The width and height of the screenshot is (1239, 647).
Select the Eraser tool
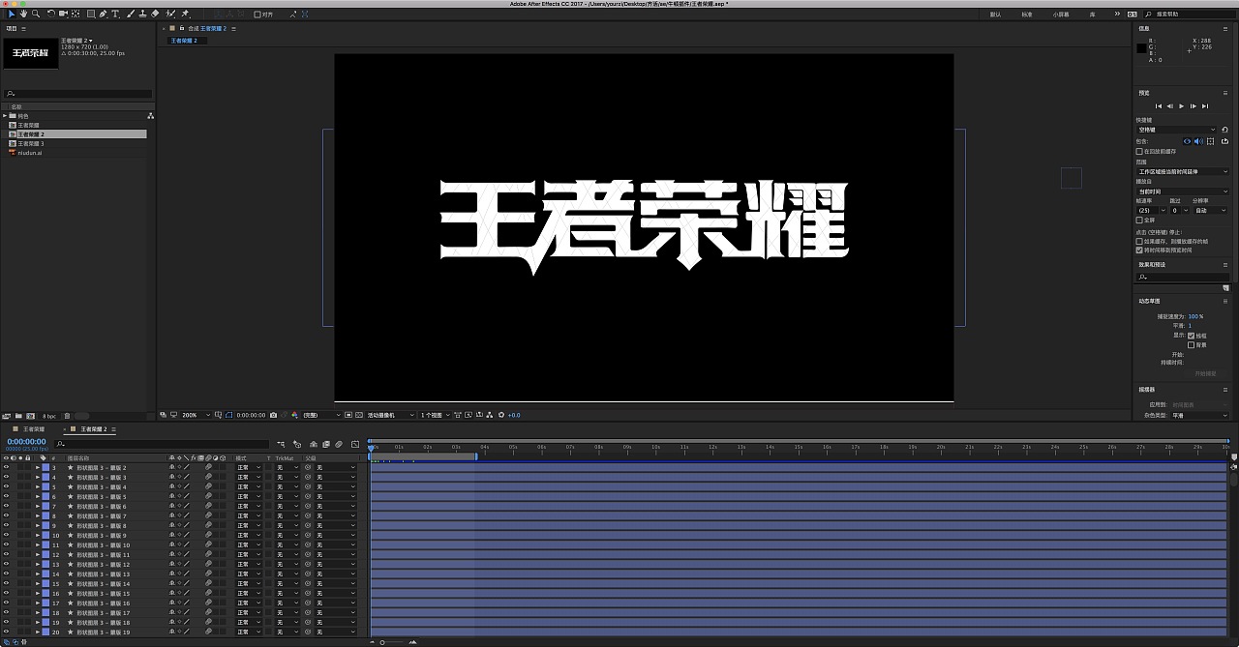155,14
